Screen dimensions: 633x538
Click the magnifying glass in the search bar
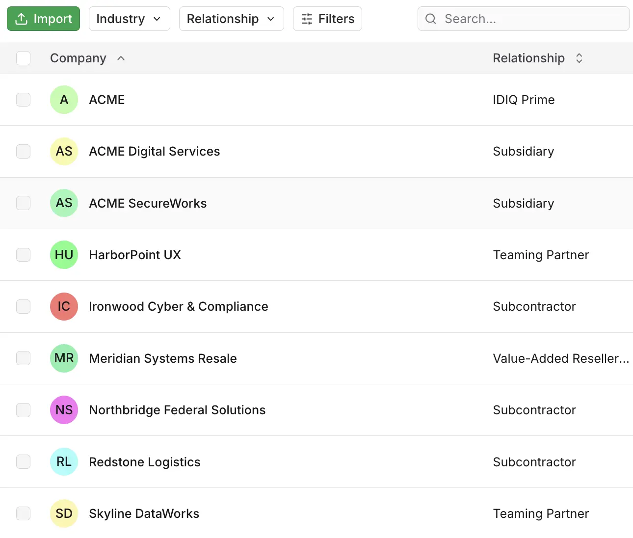click(x=430, y=19)
